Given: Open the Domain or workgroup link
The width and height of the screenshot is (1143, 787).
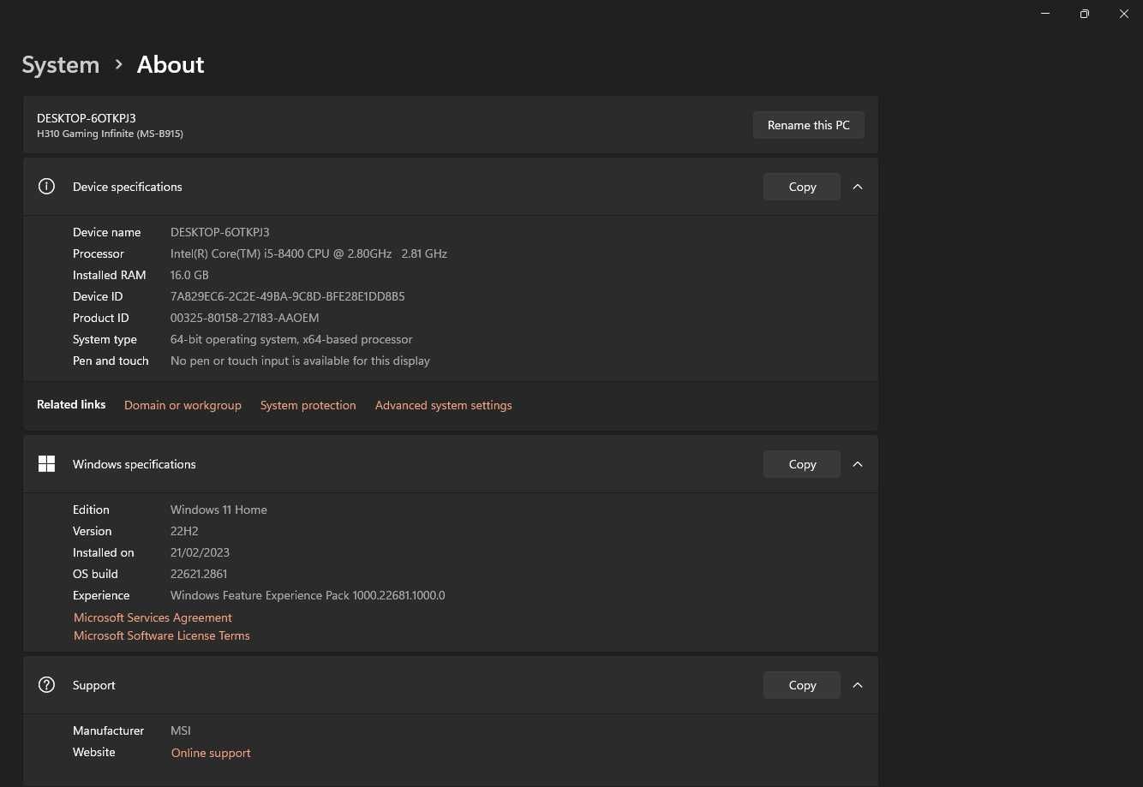Looking at the screenshot, I should [183, 405].
